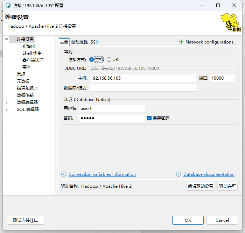
Task: Select 连接设置 in the settings tree
Action: coord(25,39)
